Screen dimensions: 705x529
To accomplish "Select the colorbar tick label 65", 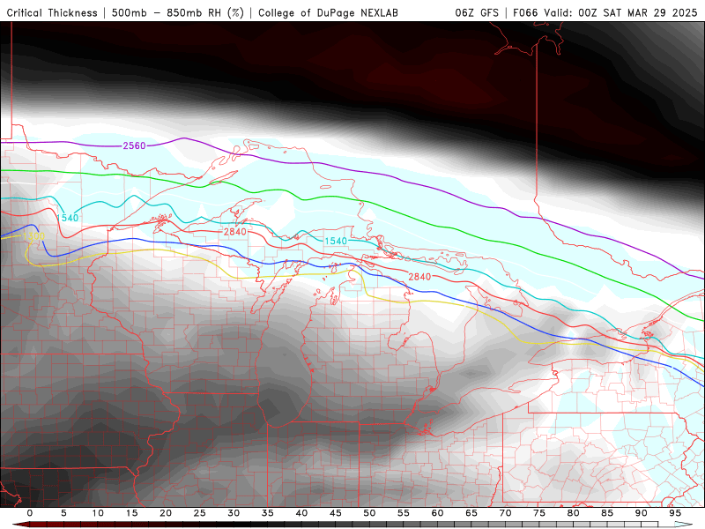I will point(471,513).
